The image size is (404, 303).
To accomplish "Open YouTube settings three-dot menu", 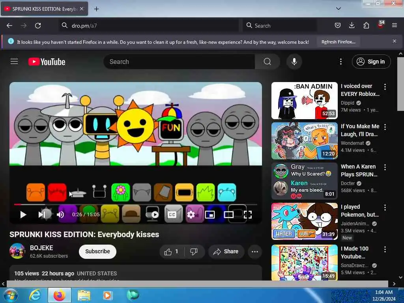I will click(x=340, y=62).
